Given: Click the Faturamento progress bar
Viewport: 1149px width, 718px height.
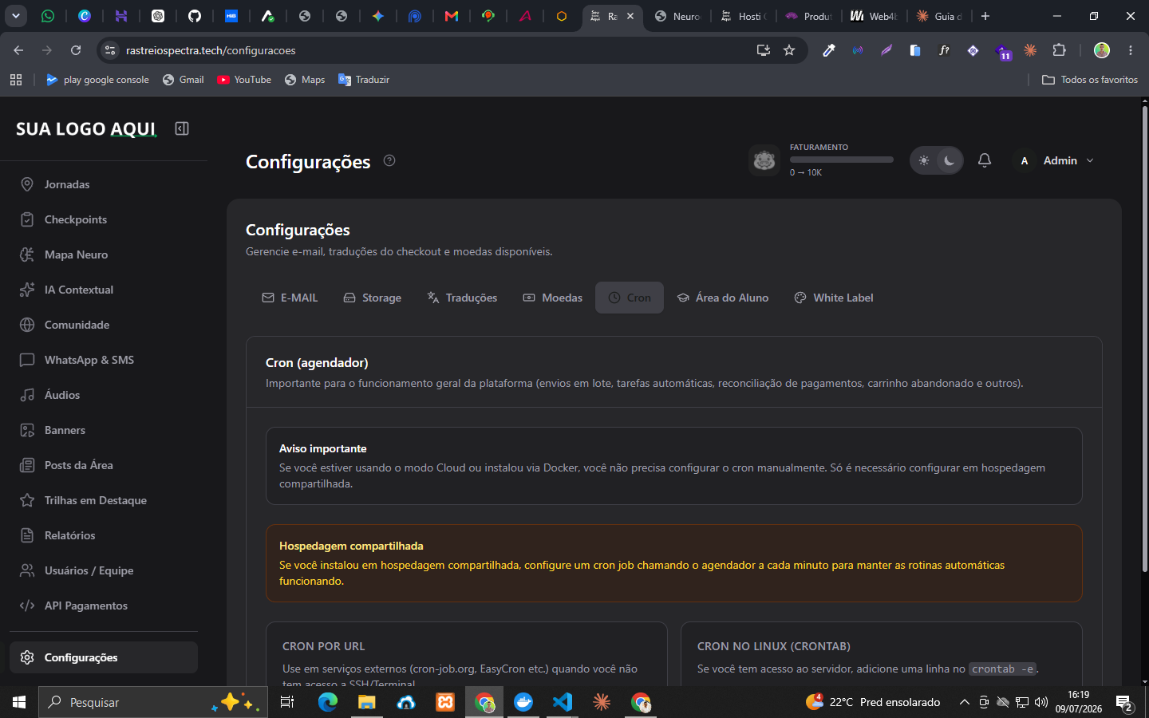Looking at the screenshot, I should click(x=842, y=160).
